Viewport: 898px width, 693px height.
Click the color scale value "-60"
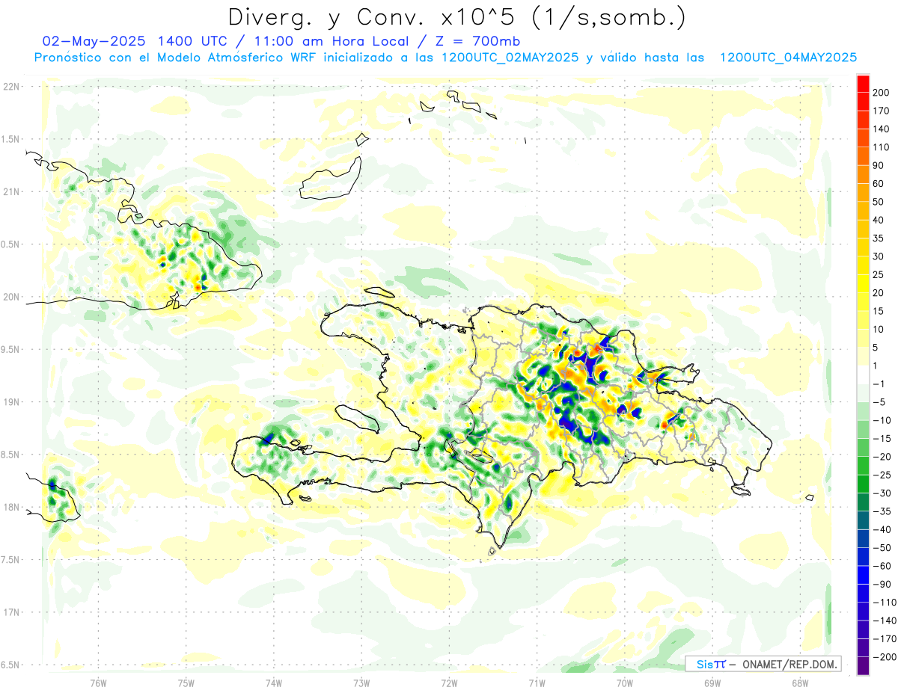pos(882,566)
